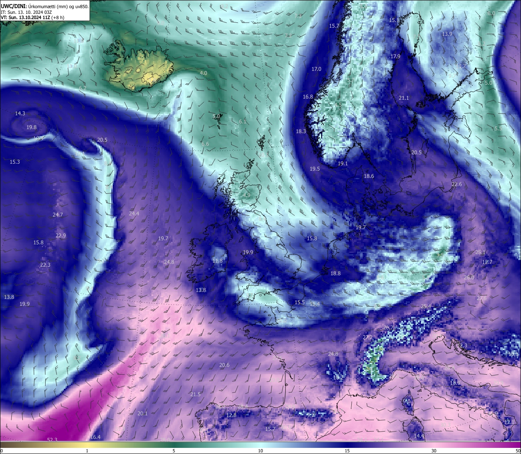Click the 26.7 value label
Screen dimensions: 521x454
pos(388,328)
